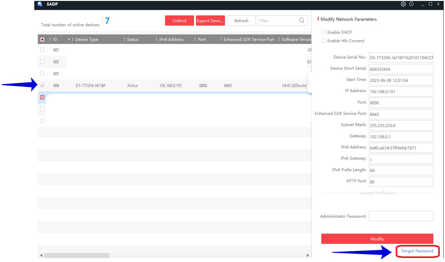The height and width of the screenshot is (262, 445).
Task: Click the SADP application logo icon
Action: 40,4
